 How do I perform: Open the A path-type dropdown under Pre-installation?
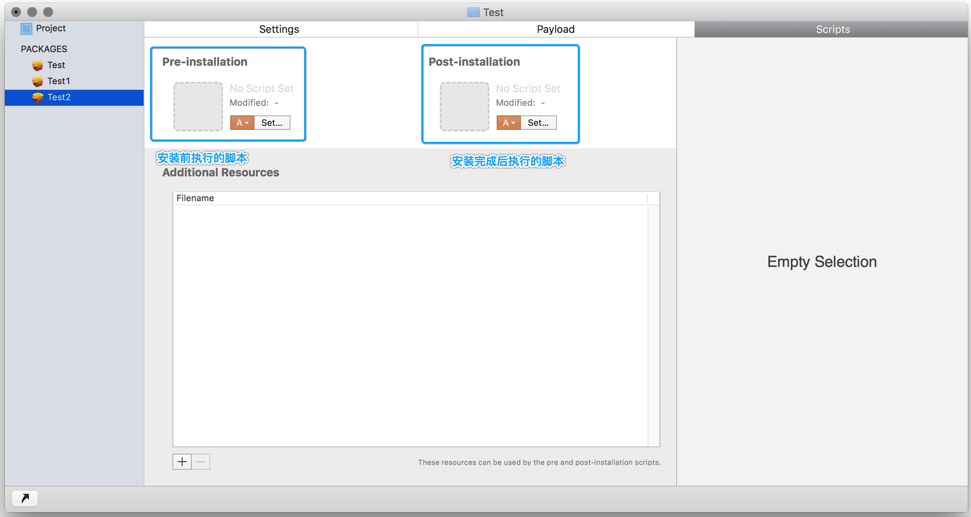pos(242,123)
